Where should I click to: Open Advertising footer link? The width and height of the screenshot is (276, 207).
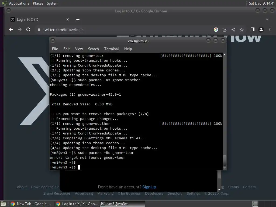[x=84, y=194]
